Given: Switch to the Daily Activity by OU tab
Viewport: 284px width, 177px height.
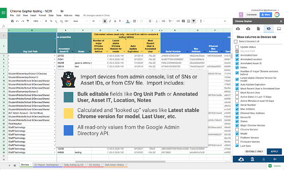Looking at the screenshot, I should click(x=74, y=165).
